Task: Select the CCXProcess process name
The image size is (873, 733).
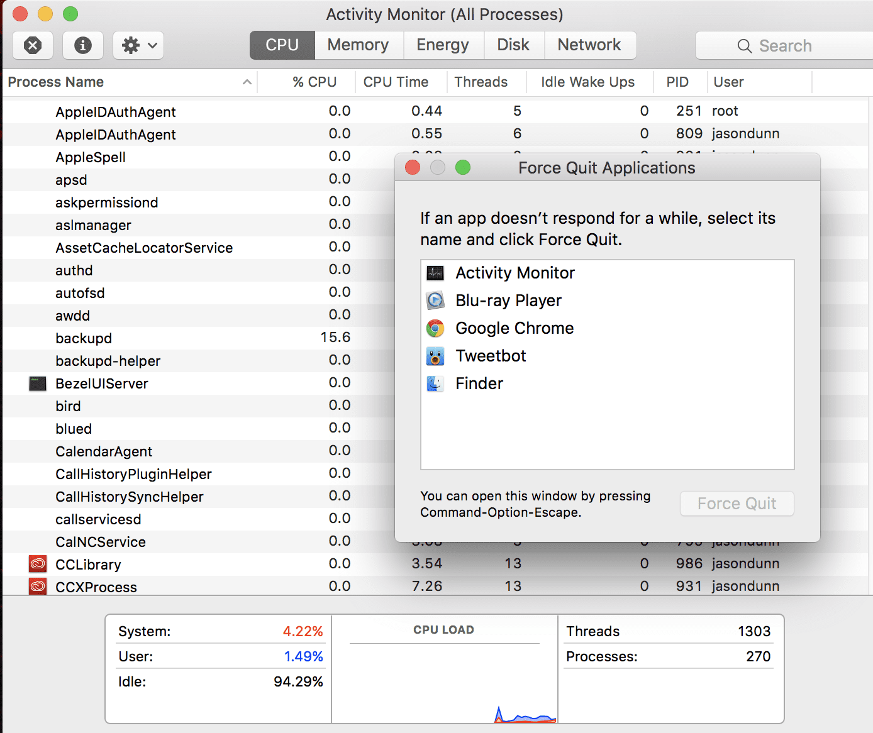Action: (x=96, y=587)
